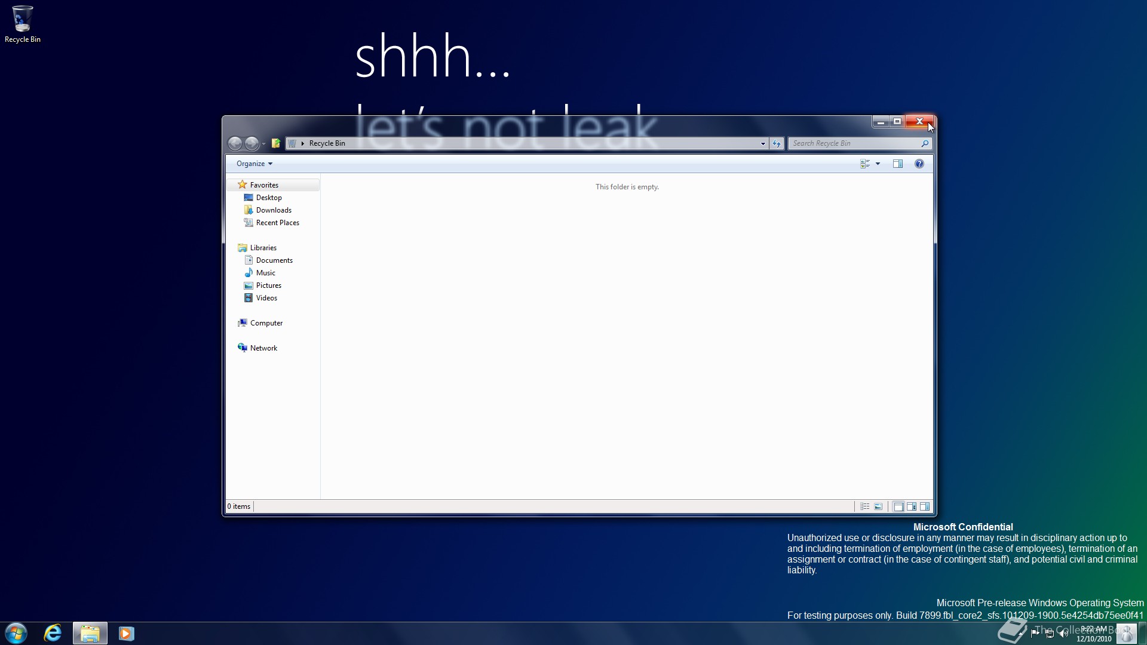
Task: Click the Get help icon in toolbar
Action: (919, 163)
